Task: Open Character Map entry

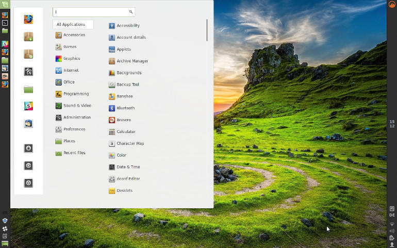Action: tap(130, 144)
